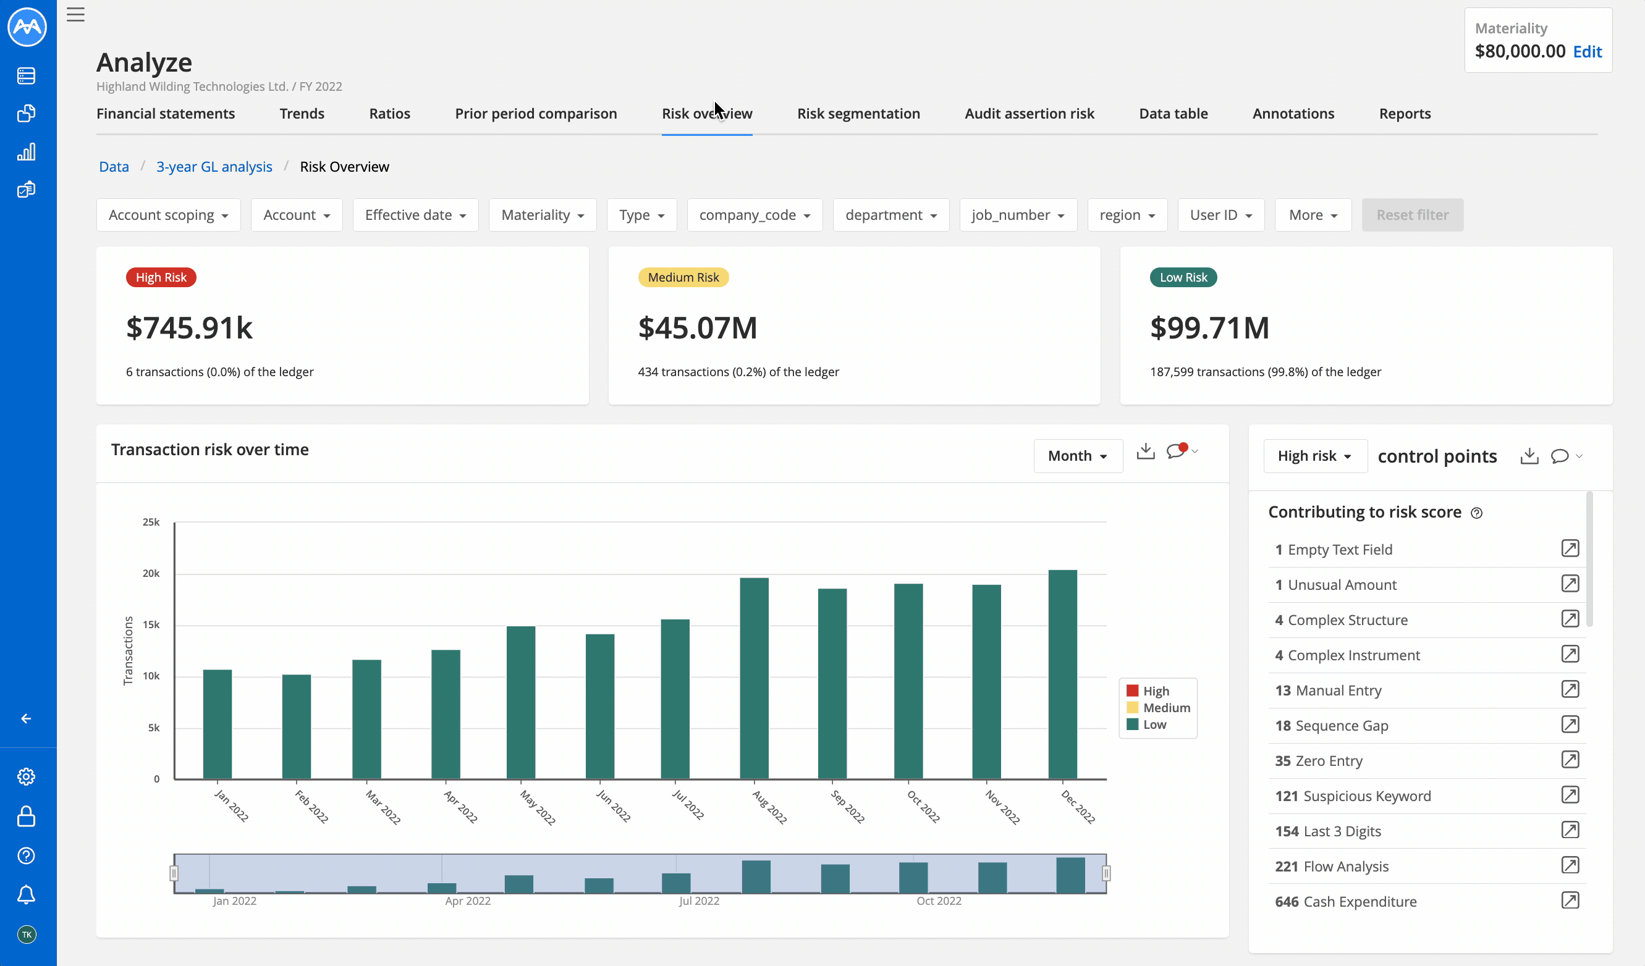This screenshot has height=966, width=1645.
Task: Switch to the Risk segmentation tab
Action: (858, 114)
